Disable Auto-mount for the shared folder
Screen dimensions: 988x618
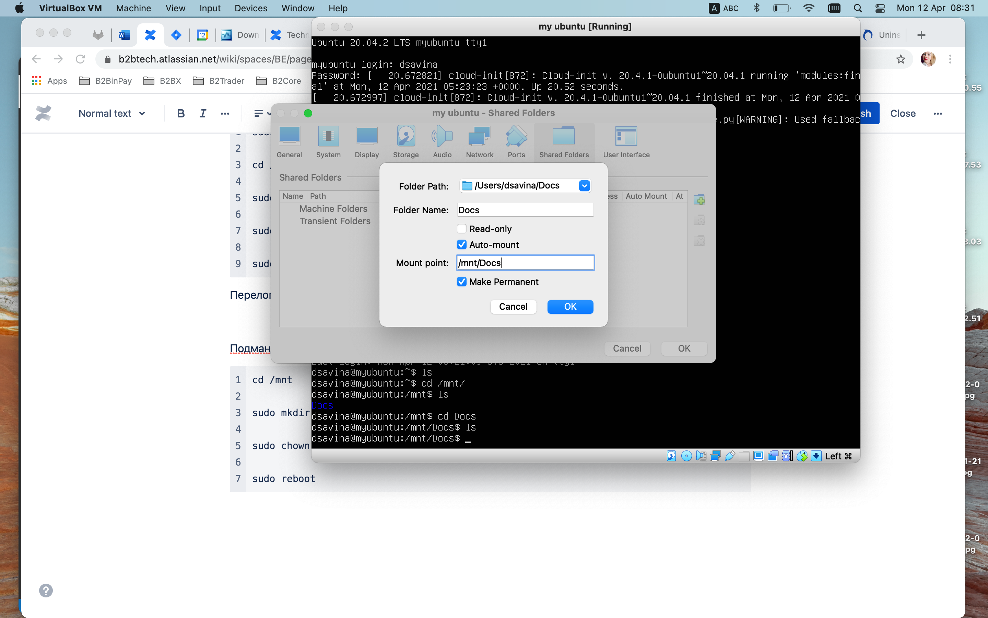tap(462, 244)
